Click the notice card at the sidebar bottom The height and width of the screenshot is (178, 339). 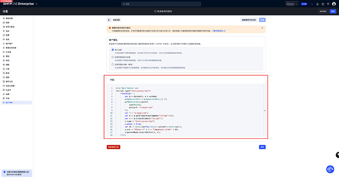pos(17,173)
